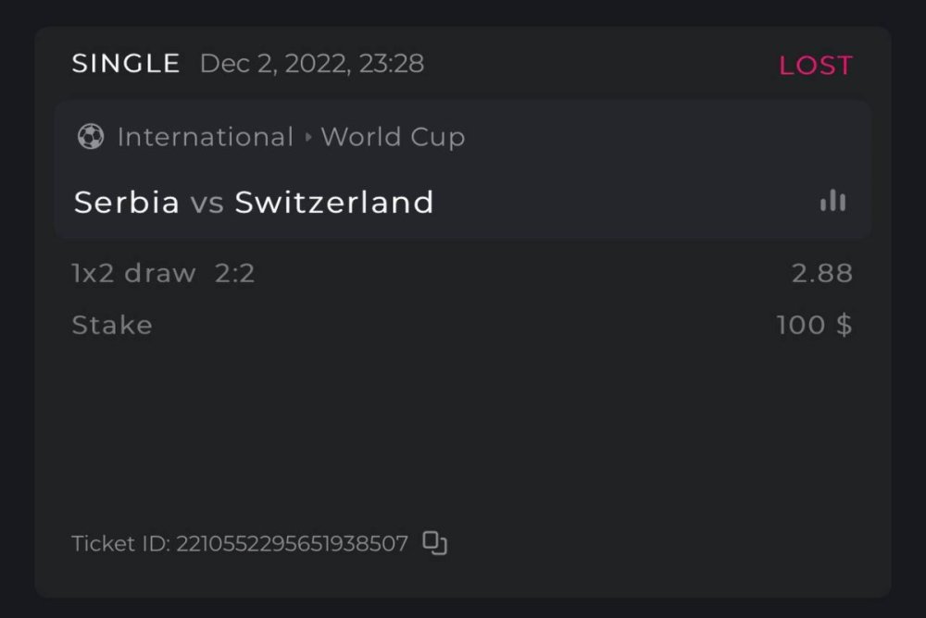926x618 pixels.
Task: Open the International category link
Action: 205,138
